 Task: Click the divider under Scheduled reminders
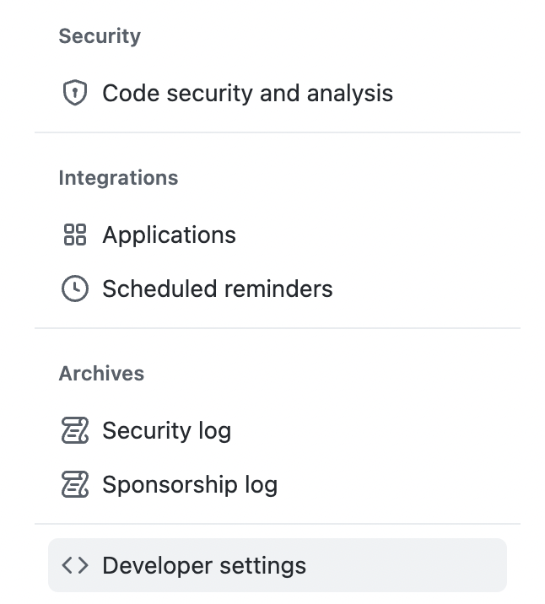pos(278,328)
